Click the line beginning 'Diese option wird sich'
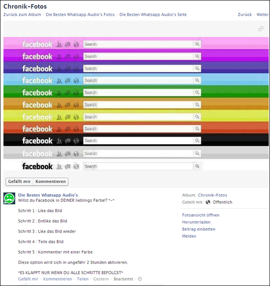The height and width of the screenshot is (286, 270). [73, 263]
